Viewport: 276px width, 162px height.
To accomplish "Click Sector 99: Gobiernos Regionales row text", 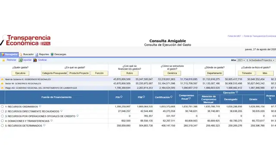I will click(23, 84).
